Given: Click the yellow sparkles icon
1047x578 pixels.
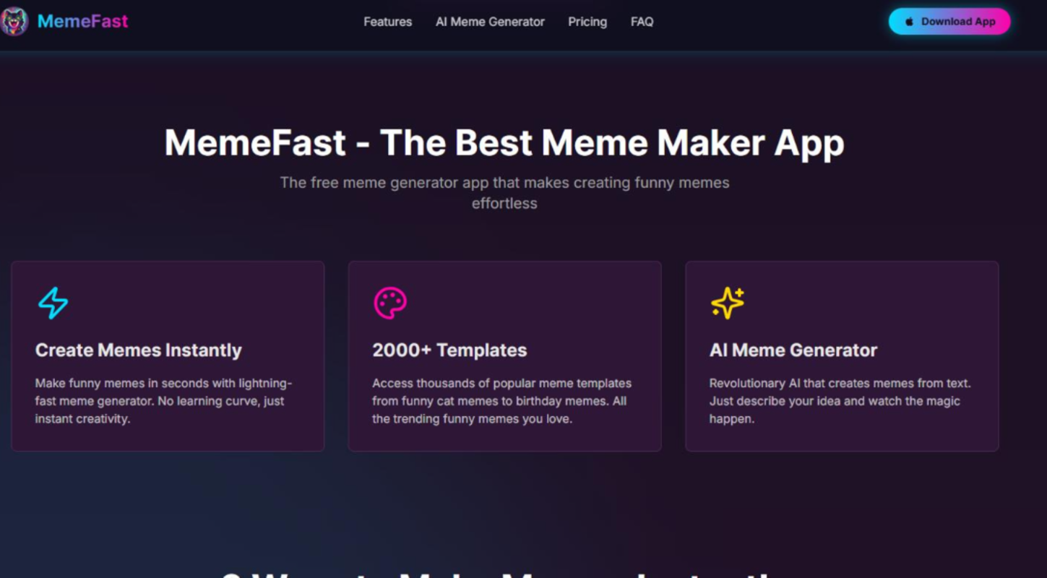Looking at the screenshot, I should tap(728, 303).
